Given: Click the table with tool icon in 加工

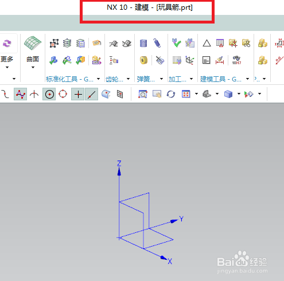Looking at the screenshot, I should tap(177, 60).
